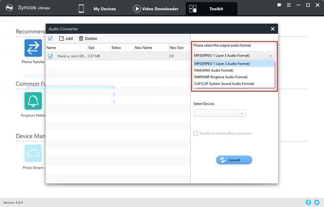The image size is (324, 207).
Task: Toggle the select-all checkbox in toolbar
Action: (50, 38)
